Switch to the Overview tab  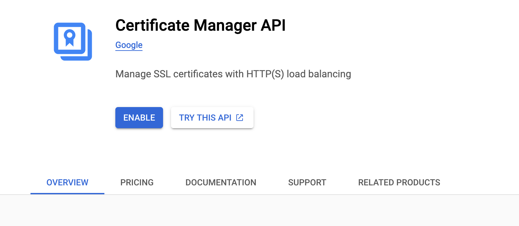pos(67,182)
